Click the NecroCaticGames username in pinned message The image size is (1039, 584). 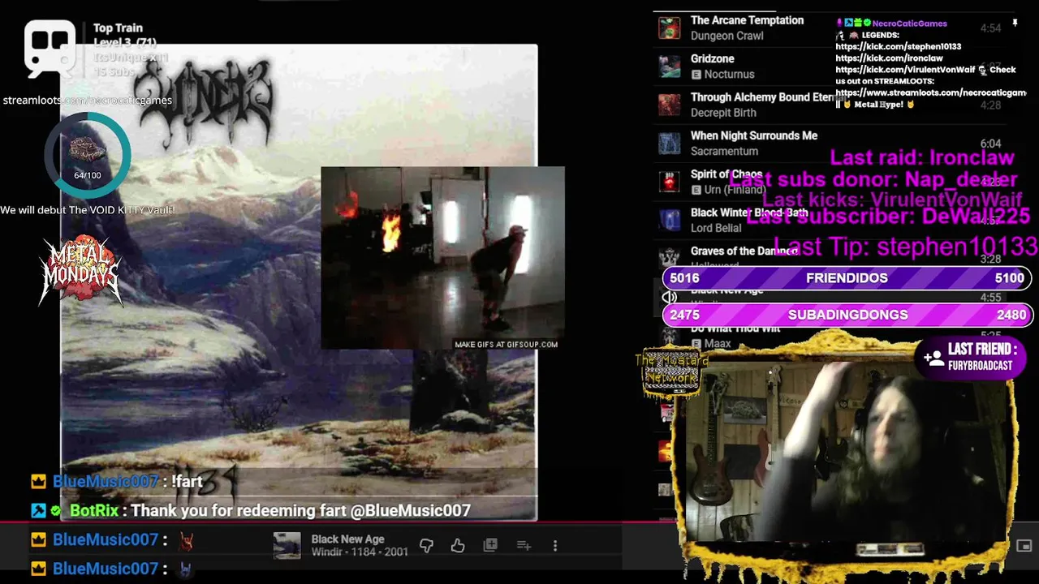909,24
